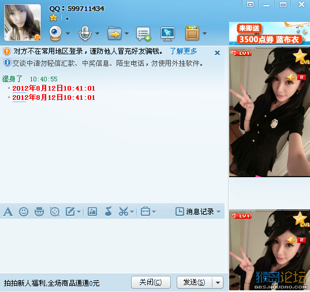310x292 pixels.
Task: Insert a picture into the message
Action: point(92,212)
